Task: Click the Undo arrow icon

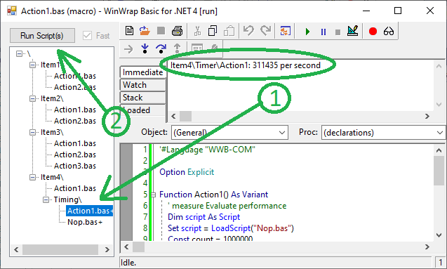Action: [248, 31]
